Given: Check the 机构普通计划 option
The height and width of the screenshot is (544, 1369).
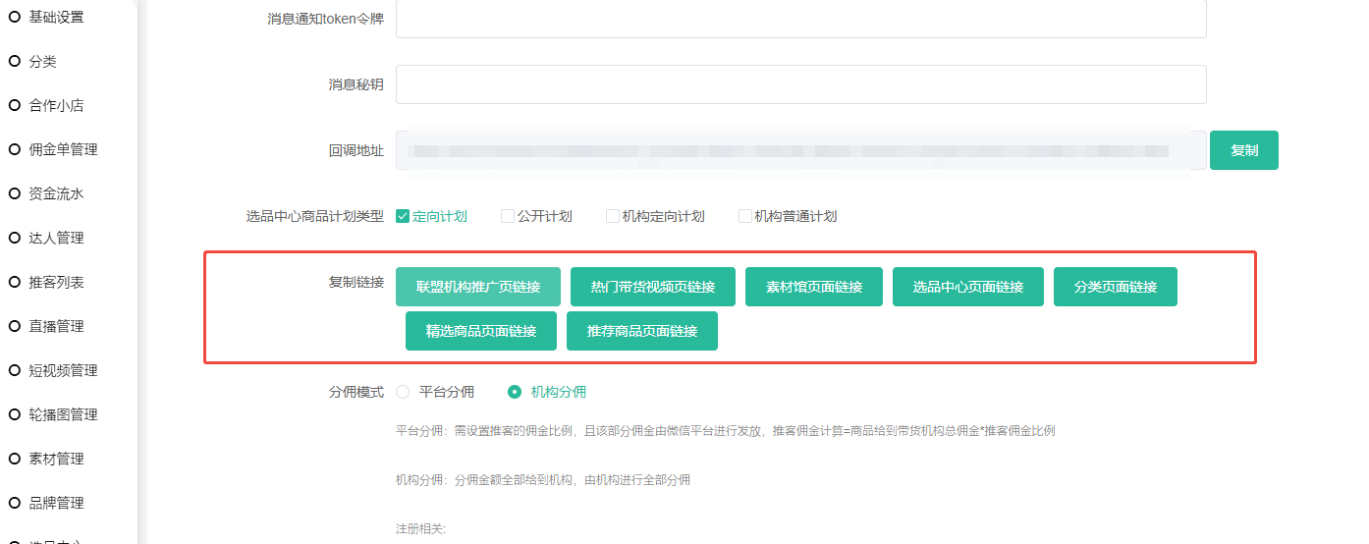Looking at the screenshot, I should 745,216.
